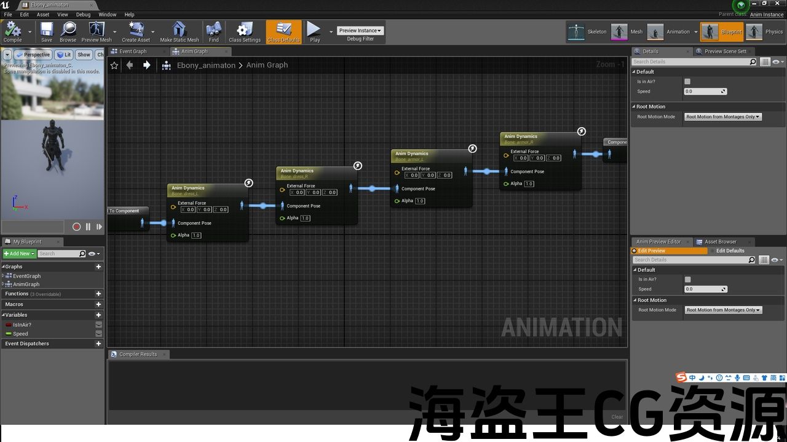Navigate forward using graph arrow
Screen dimensions: 787x442
(146, 65)
